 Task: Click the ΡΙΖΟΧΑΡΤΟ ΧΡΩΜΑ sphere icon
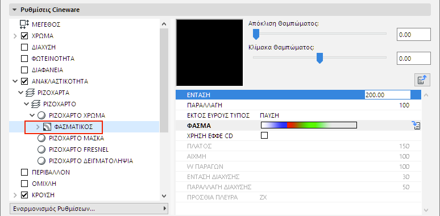point(41,115)
